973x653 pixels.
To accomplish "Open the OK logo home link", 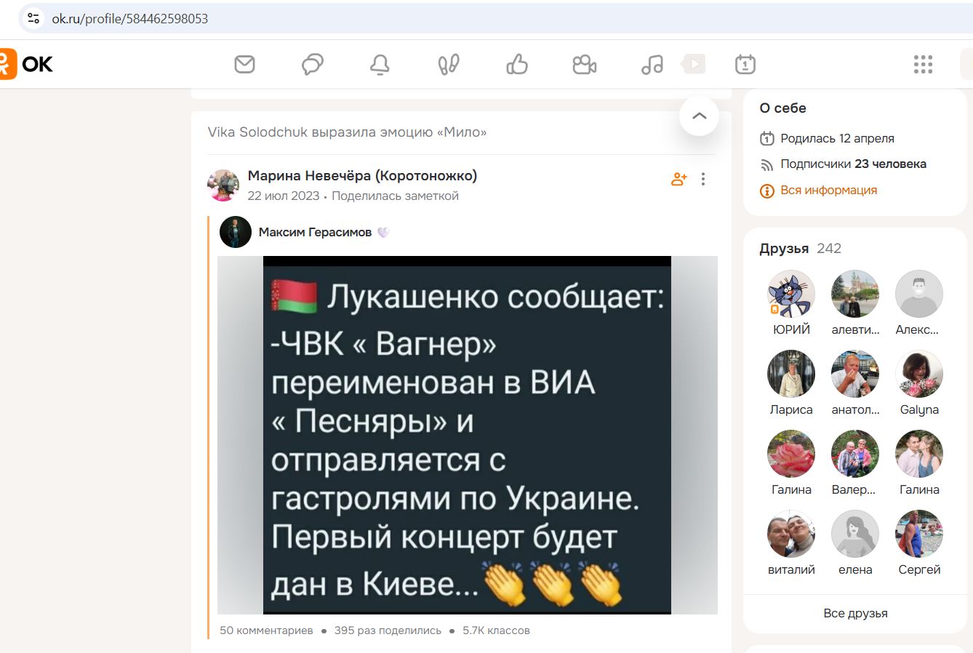I will [26, 65].
